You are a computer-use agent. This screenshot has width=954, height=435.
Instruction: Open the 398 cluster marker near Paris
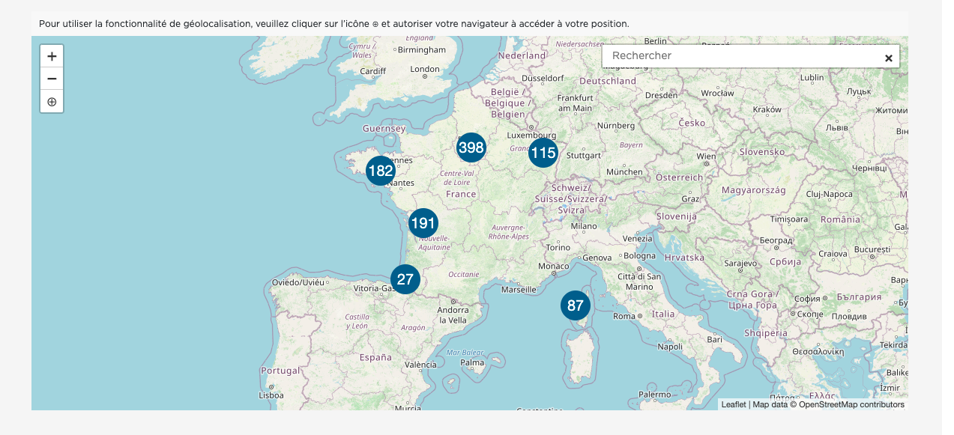471,148
